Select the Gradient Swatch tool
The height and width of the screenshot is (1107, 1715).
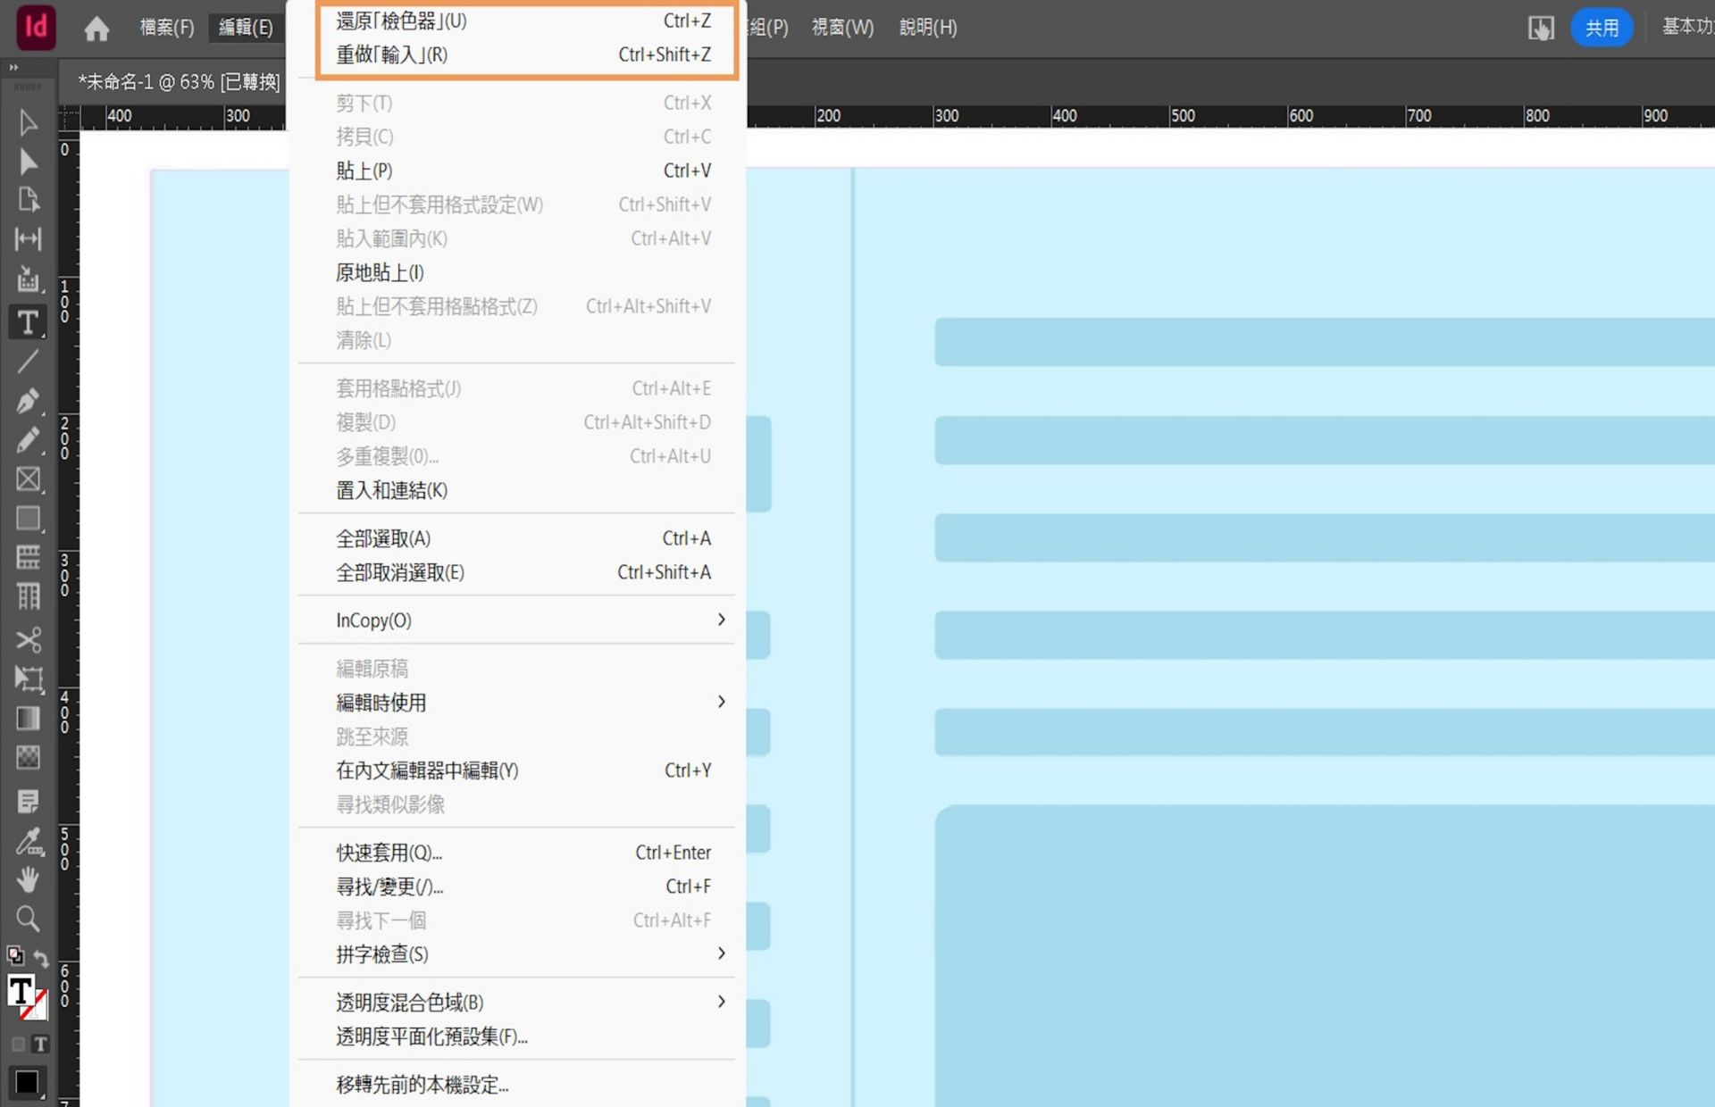(x=28, y=719)
